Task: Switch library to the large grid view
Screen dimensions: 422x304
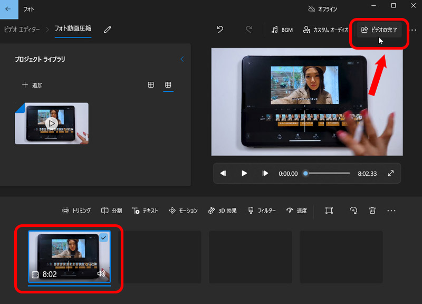Action: (x=151, y=85)
